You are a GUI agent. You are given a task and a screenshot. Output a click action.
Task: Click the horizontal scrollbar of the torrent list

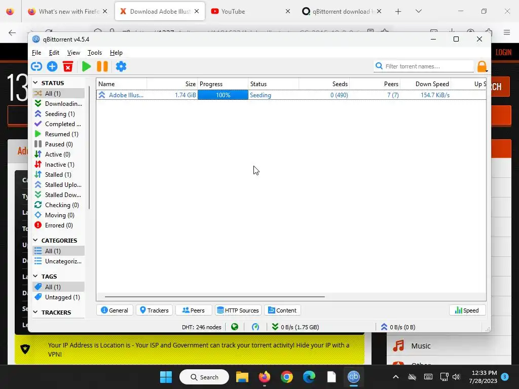pyautogui.click(x=214, y=297)
